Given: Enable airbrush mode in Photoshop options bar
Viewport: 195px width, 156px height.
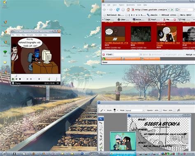Looking at the screenshot, I should pos(179,110).
